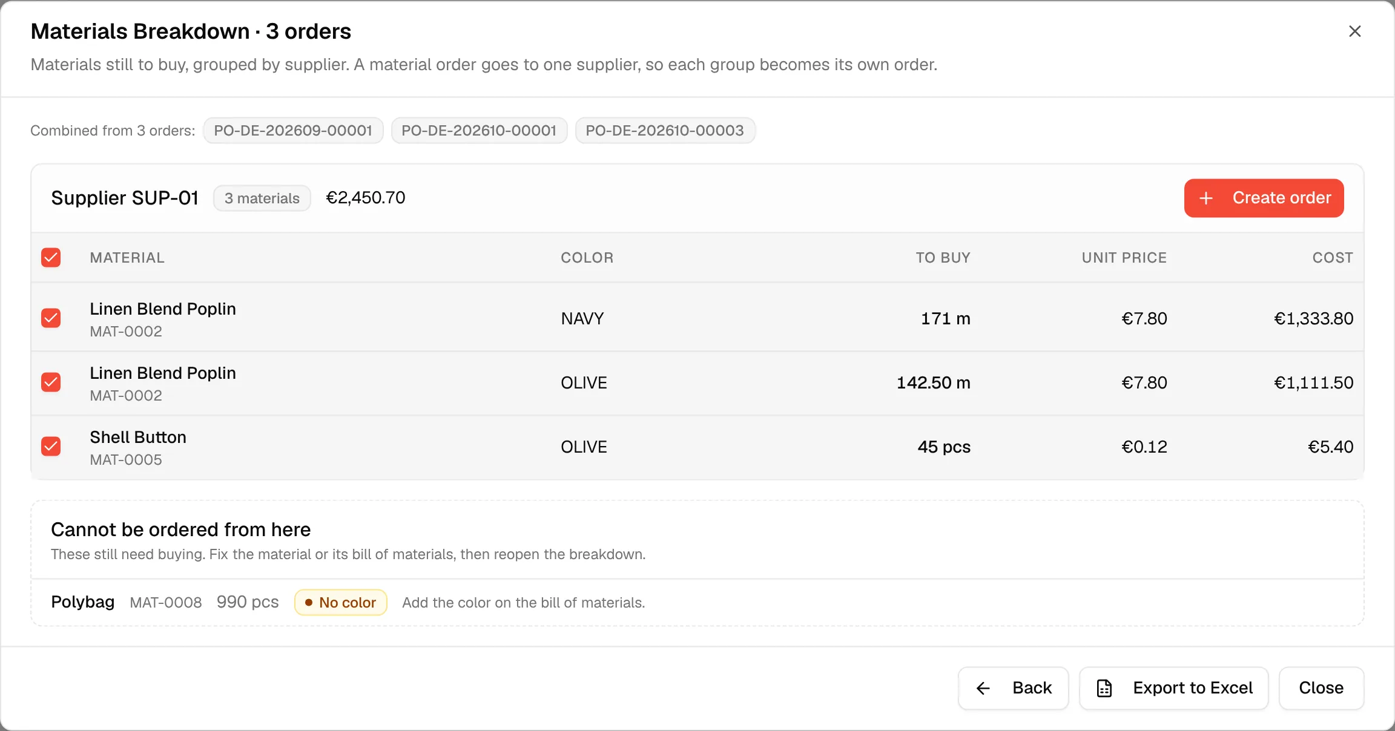Click the Close button in footer
Image resolution: width=1395 pixels, height=731 pixels.
point(1321,688)
